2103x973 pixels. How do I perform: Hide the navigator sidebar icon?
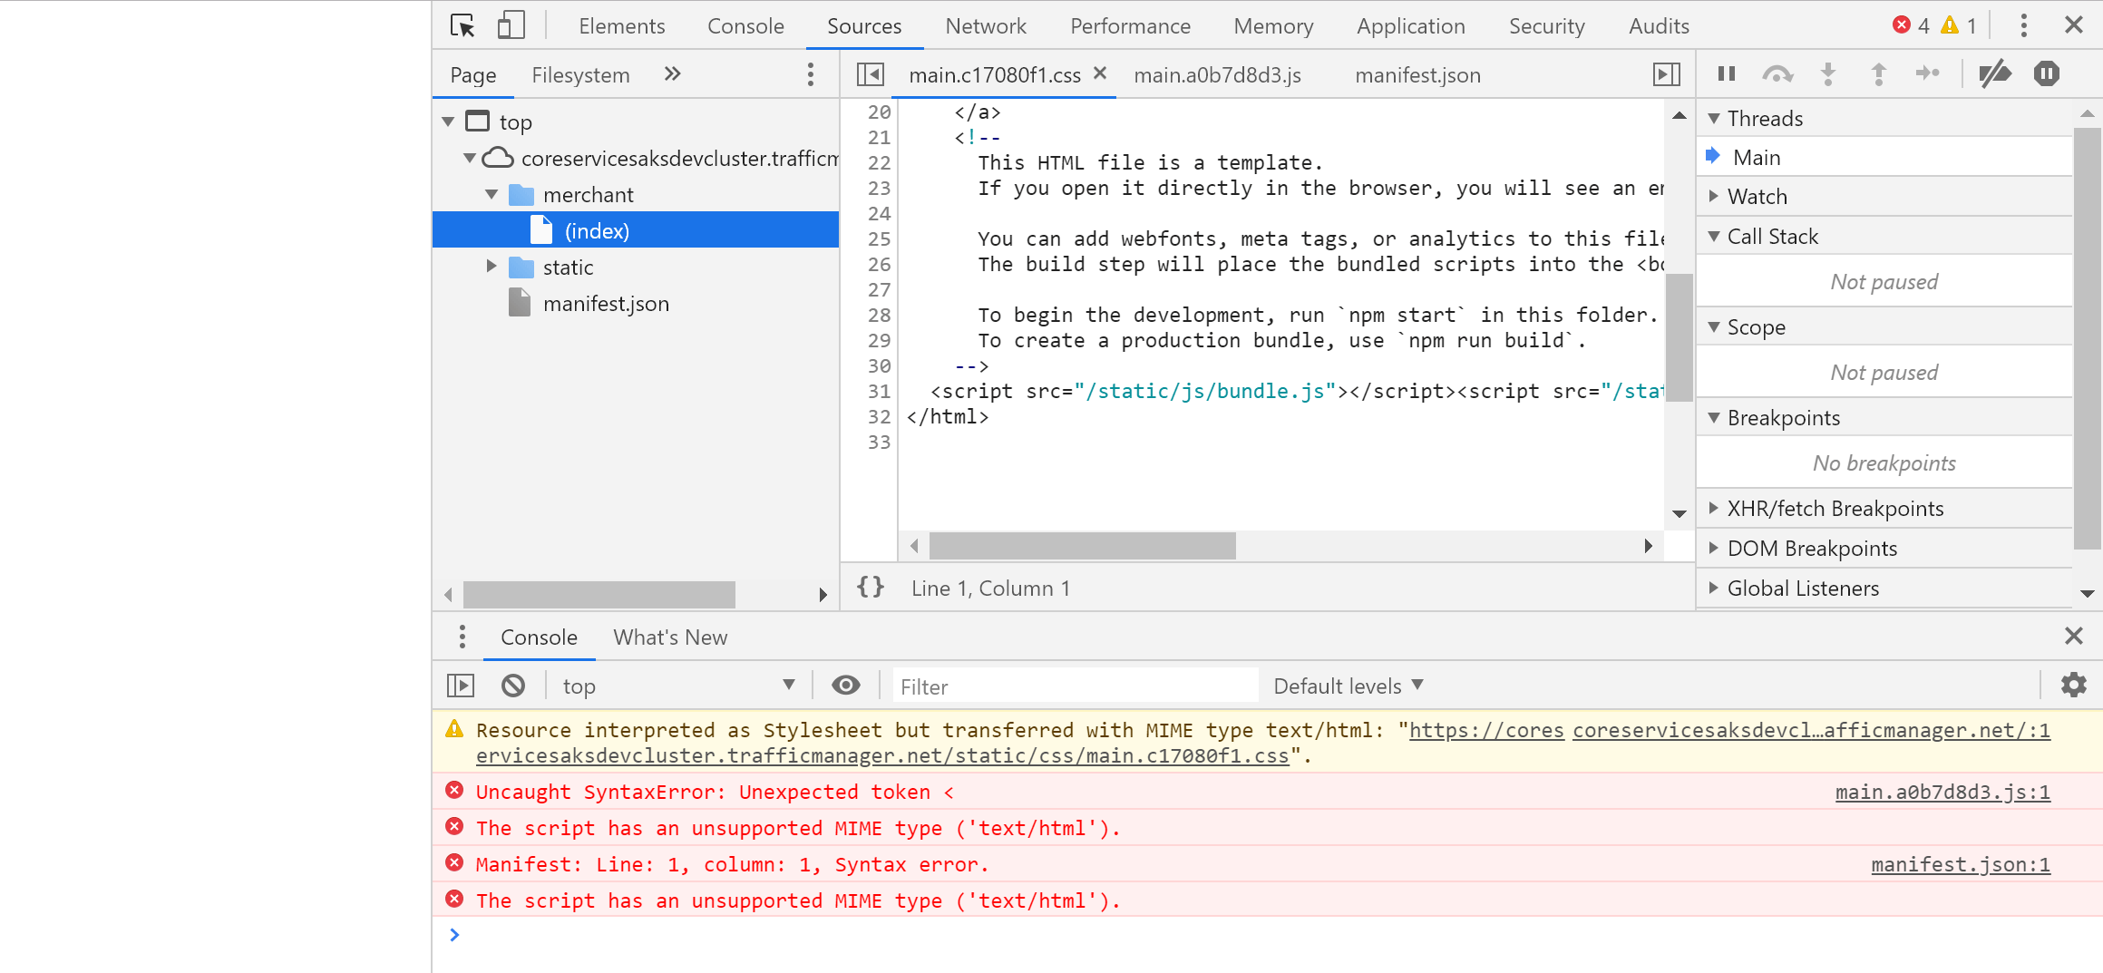pyautogui.click(x=871, y=74)
